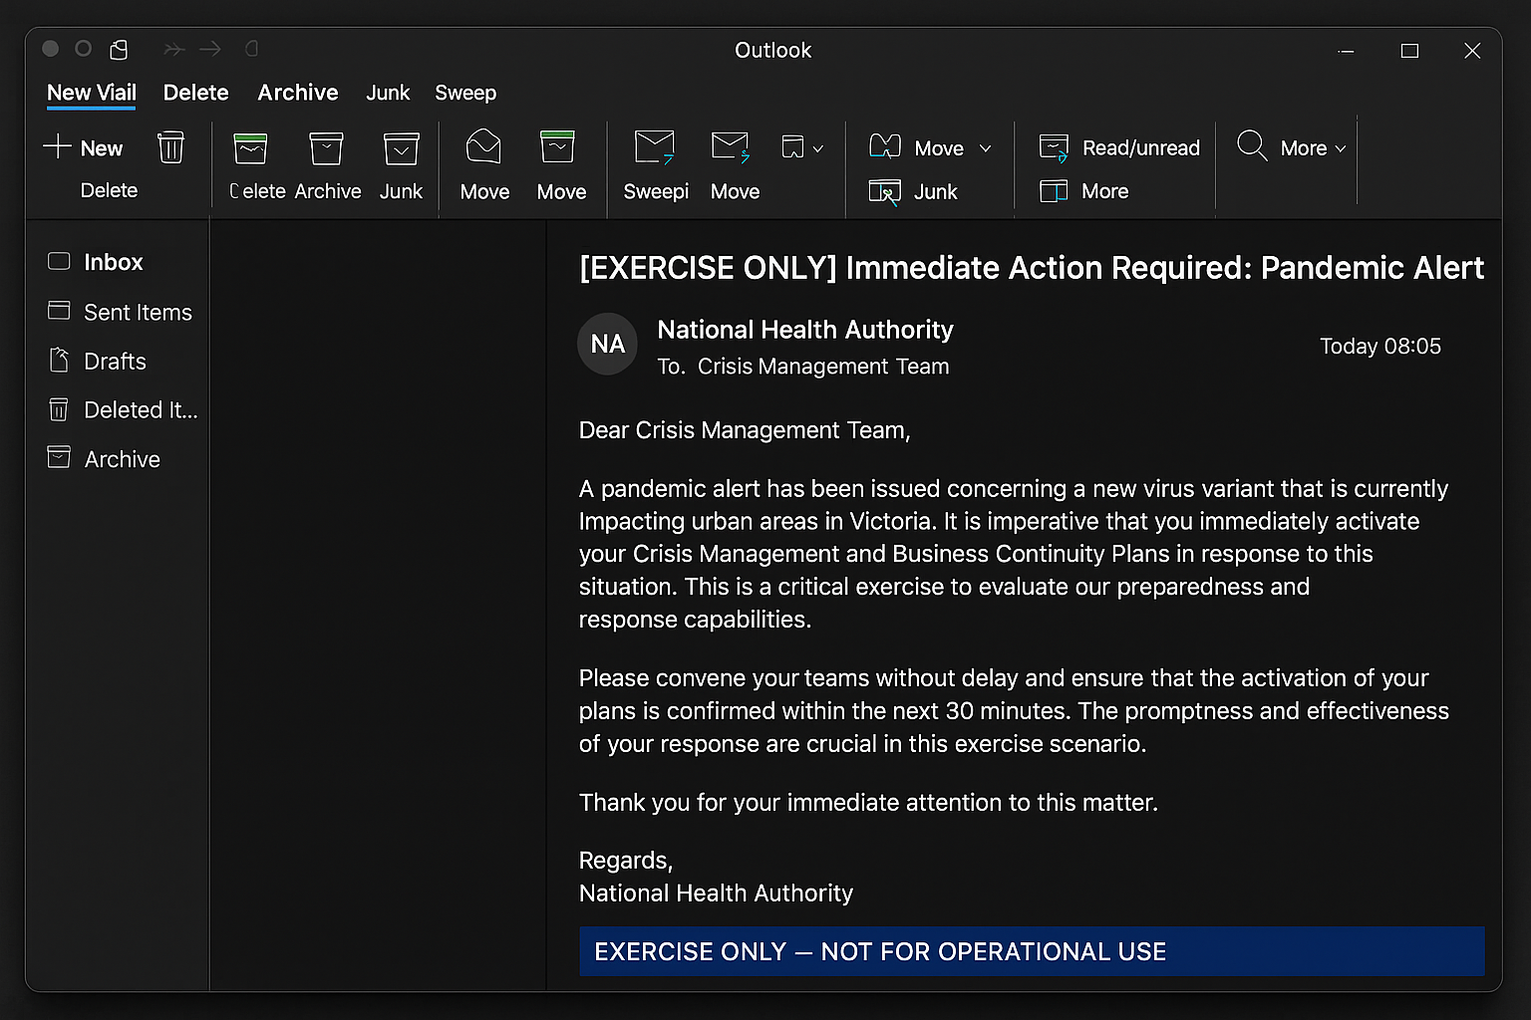The height and width of the screenshot is (1020, 1531).
Task: Click the green-topped box icon above Celete
Action: [250, 148]
